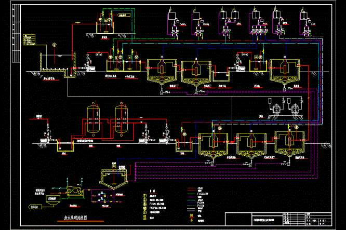346x230 pixels.
Task: Click the yellow arrow tag beside the elevated tank
Action: point(124,15)
